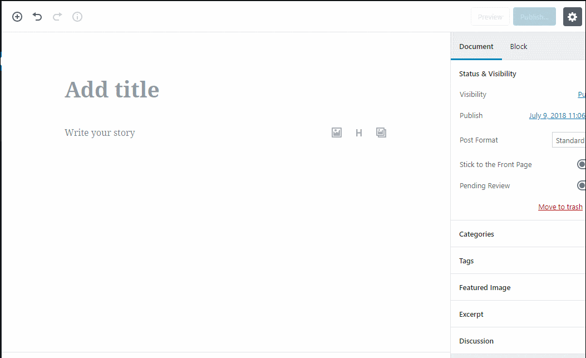Image resolution: width=586 pixels, height=358 pixels.
Task: Open the Post Format dropdown
Action: point(570,140)
